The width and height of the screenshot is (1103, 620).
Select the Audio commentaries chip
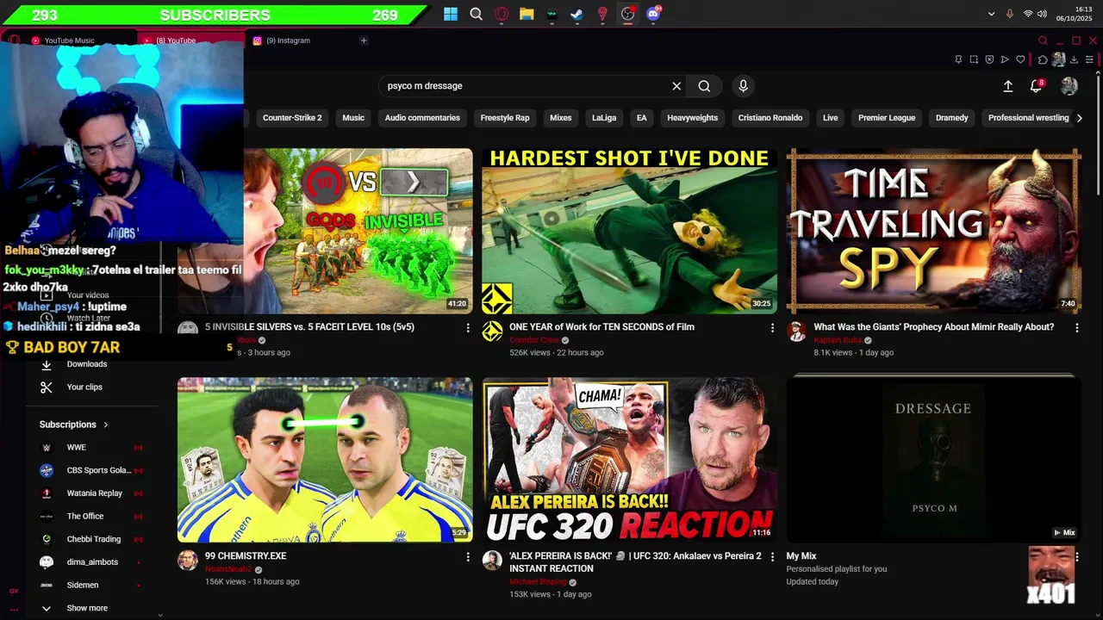point(422,118)
